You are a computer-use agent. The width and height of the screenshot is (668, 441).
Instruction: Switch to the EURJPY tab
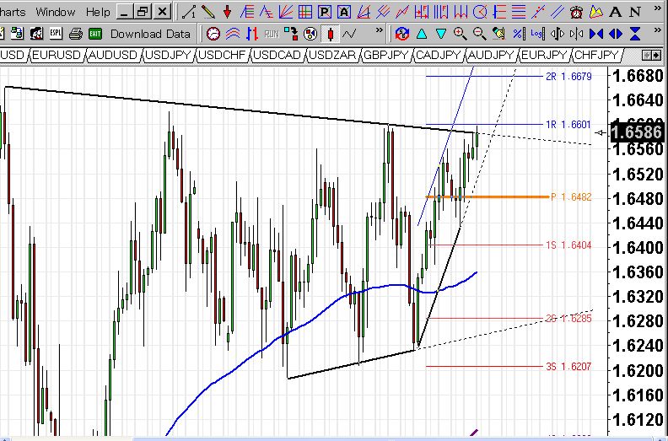[x=544, y=55]
